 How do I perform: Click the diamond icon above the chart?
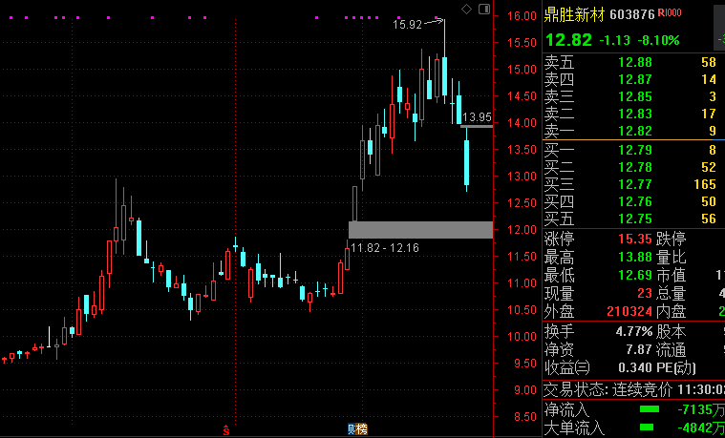click(x=466, y=10)
